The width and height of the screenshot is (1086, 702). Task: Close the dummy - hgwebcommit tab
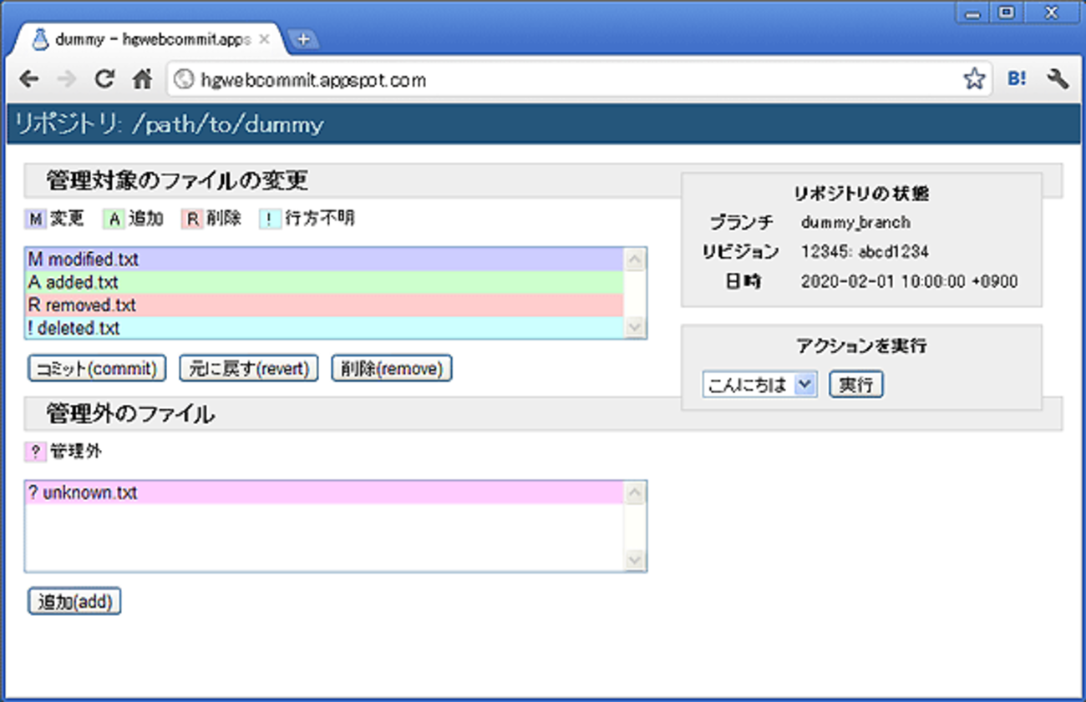click(x=264, y=39)
